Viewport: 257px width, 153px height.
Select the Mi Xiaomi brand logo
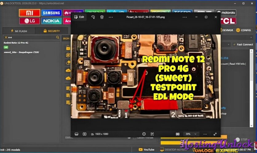point(30,13)
